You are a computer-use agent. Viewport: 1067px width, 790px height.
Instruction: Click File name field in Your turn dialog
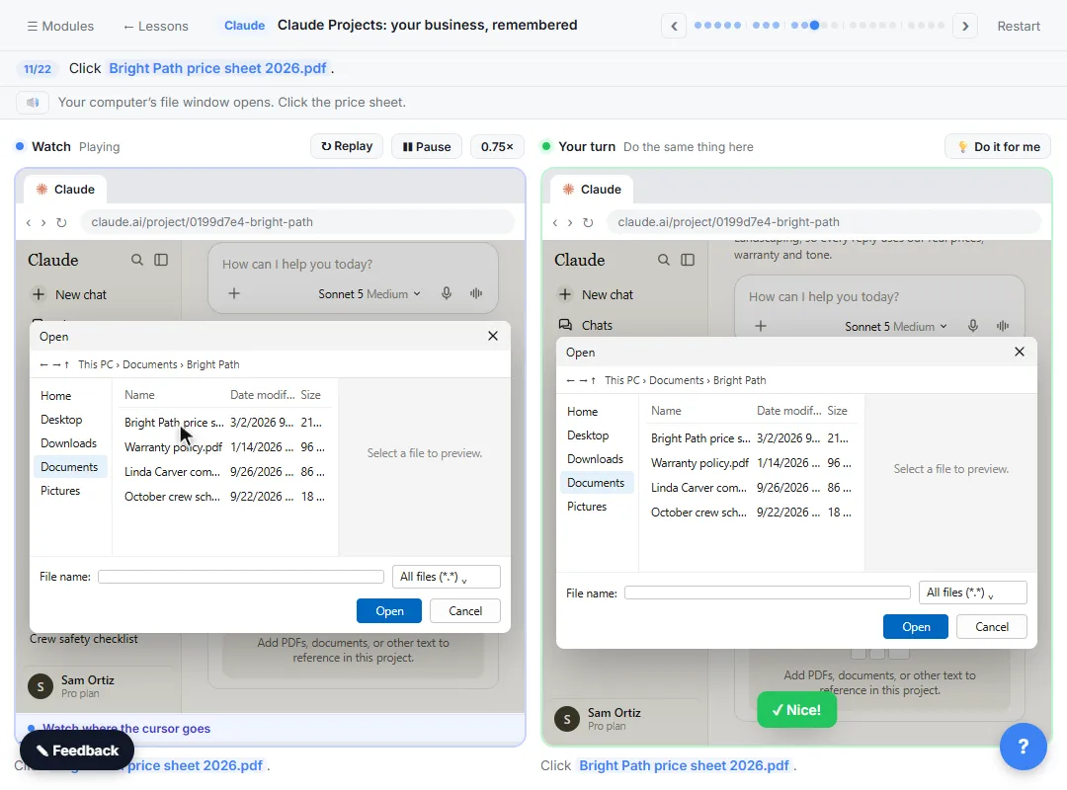coord(768,592)
